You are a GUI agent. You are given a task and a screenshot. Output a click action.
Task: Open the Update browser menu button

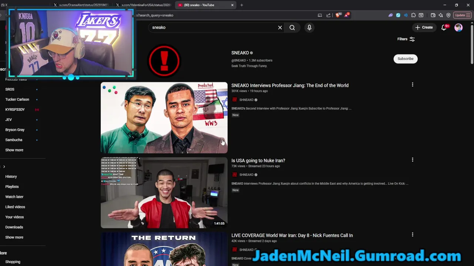pos(462,15)
